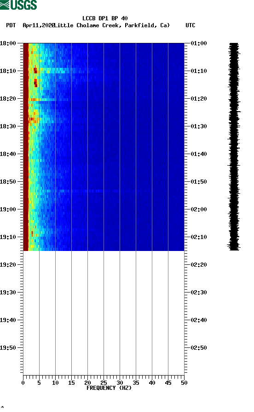
Task: Click the '45' frequency axis label
Action: click(x=168, y=383)
